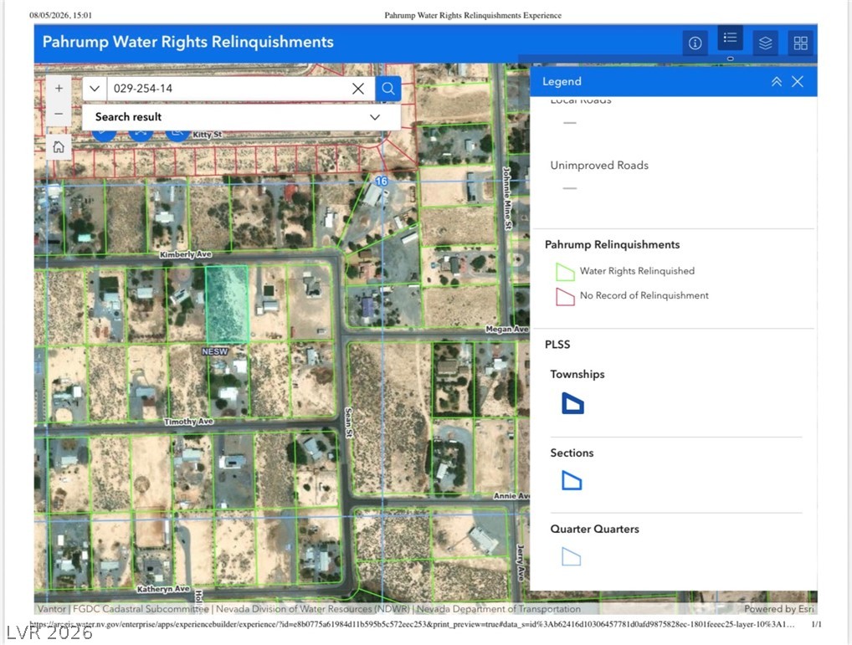The width and height of the screenshot is (852, 645).
Task: Run search with magnifier button
Action: (388, 89)
